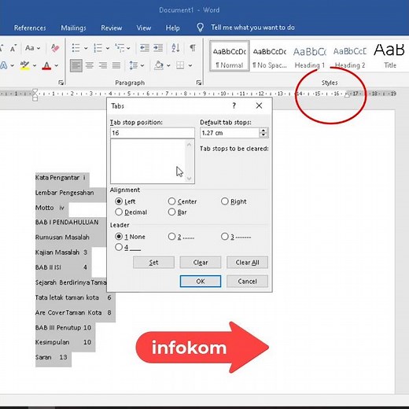
Task: Select the Right alignment radio button
Action: tap(225, 201)
